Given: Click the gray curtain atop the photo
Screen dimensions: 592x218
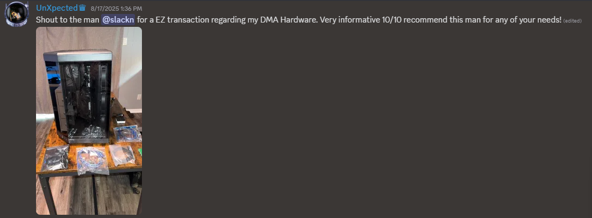Looking at the screenshot, I should [x=81, y=38].
